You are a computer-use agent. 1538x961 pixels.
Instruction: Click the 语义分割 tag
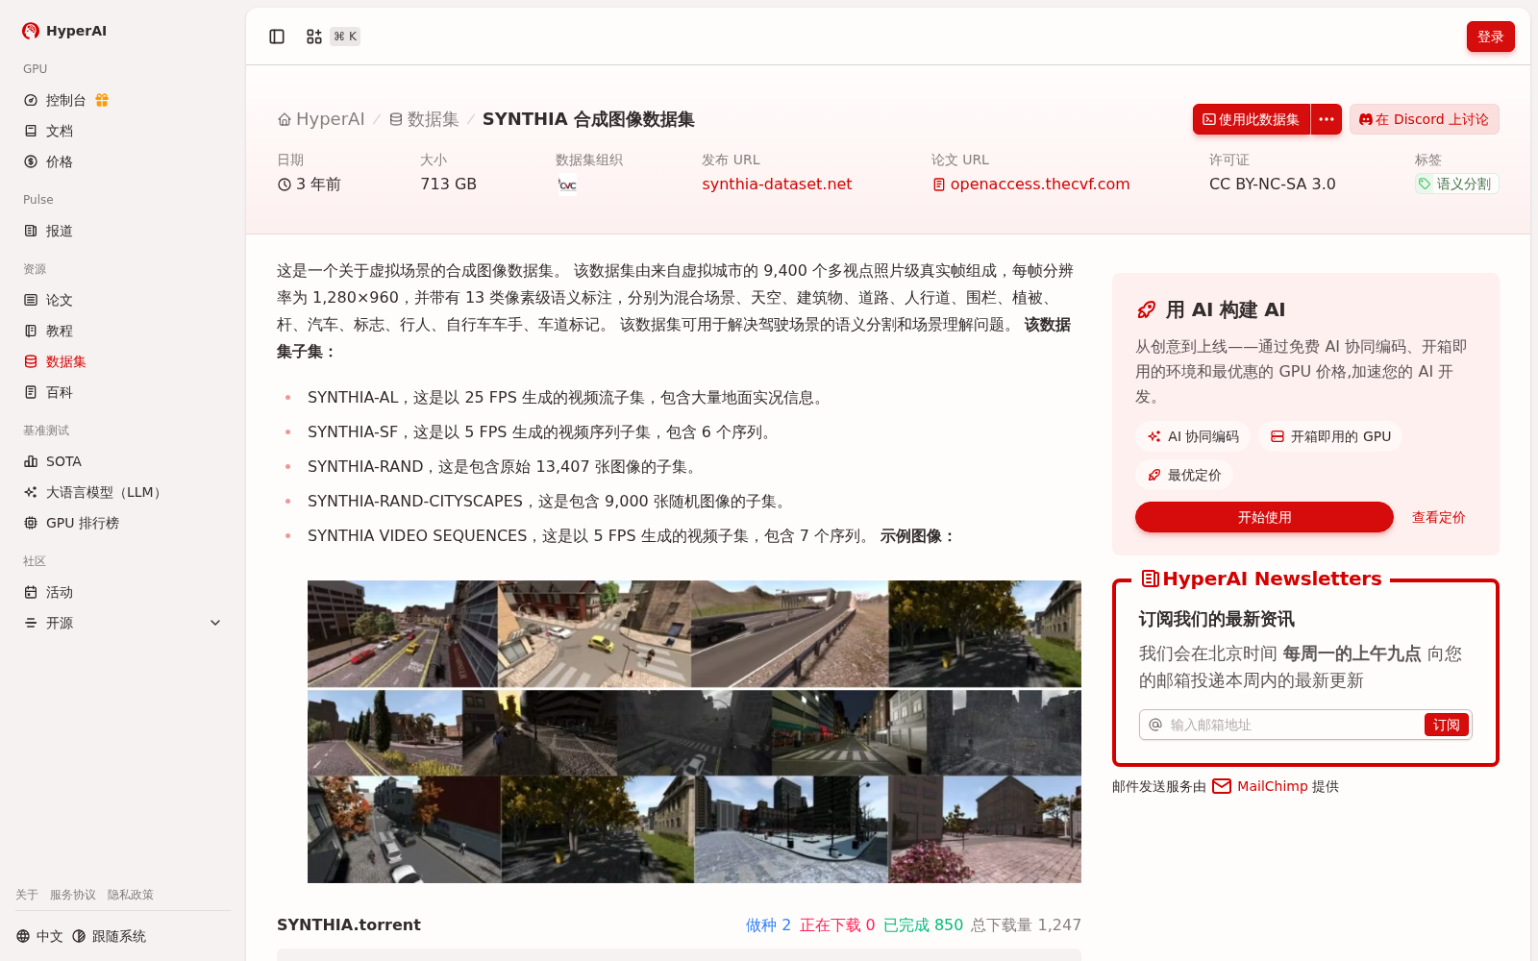point(1456,184)
